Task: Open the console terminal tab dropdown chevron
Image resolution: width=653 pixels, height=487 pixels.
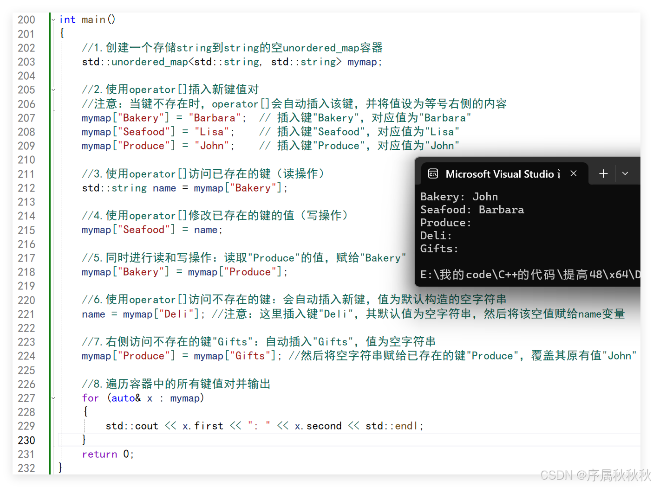Action: tap(625, 173)
